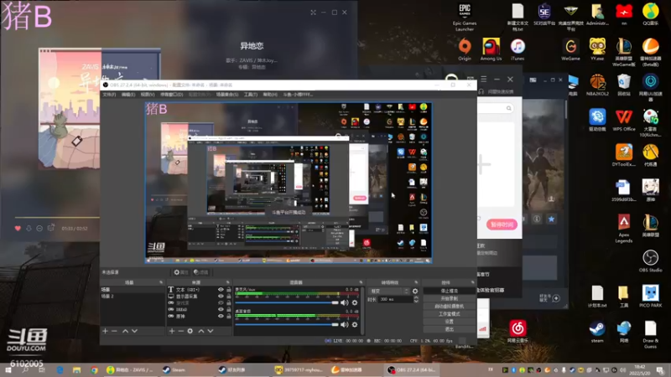Open the Among Us desktop icon

491,49
